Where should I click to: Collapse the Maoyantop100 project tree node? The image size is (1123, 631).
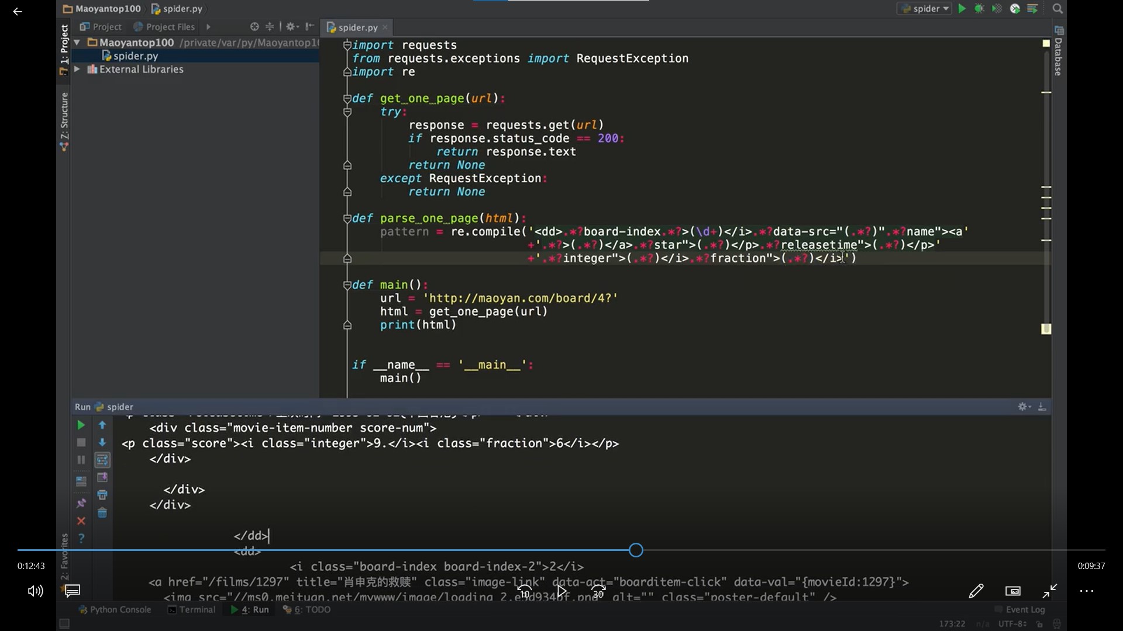(77, 43)
